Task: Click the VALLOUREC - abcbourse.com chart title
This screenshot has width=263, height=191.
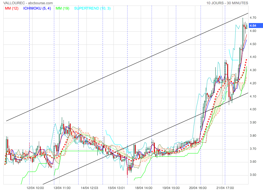Action: pos(28,3)
